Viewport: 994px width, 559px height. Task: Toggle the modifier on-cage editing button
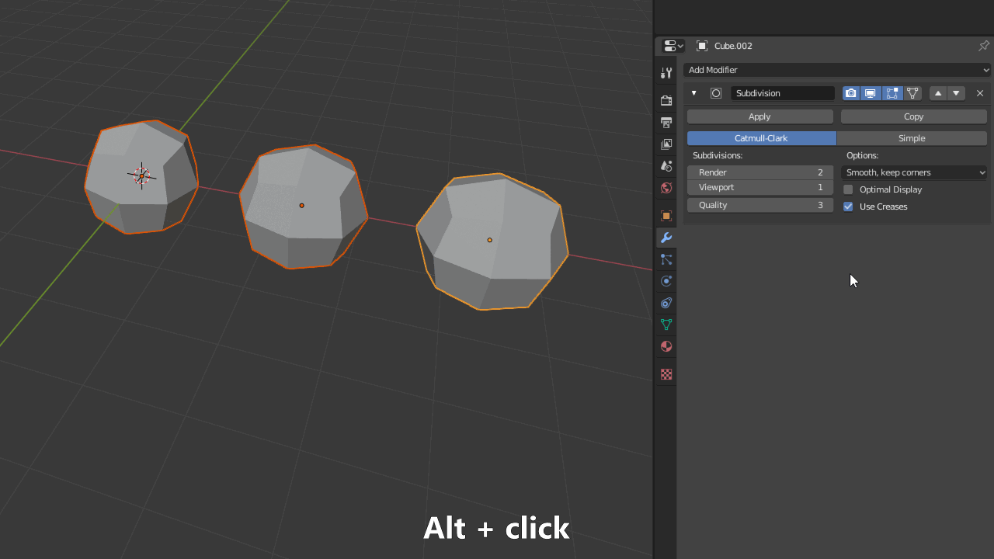[x=912, y=93]
